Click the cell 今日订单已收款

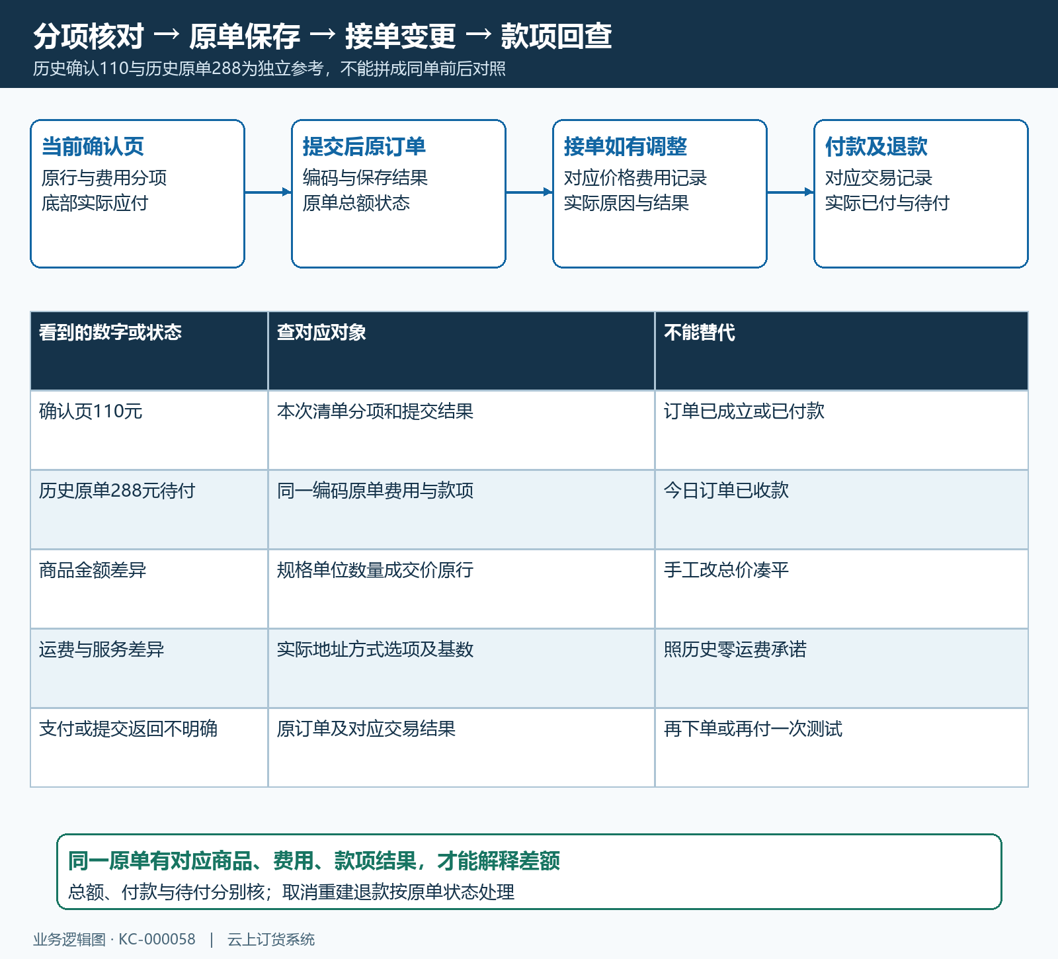coord(841,509)
